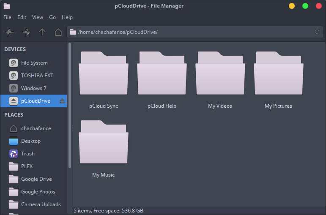This screenshot has height=215, width=326.
Task: Click the Windows 7 drive icon
Action: 14,88
